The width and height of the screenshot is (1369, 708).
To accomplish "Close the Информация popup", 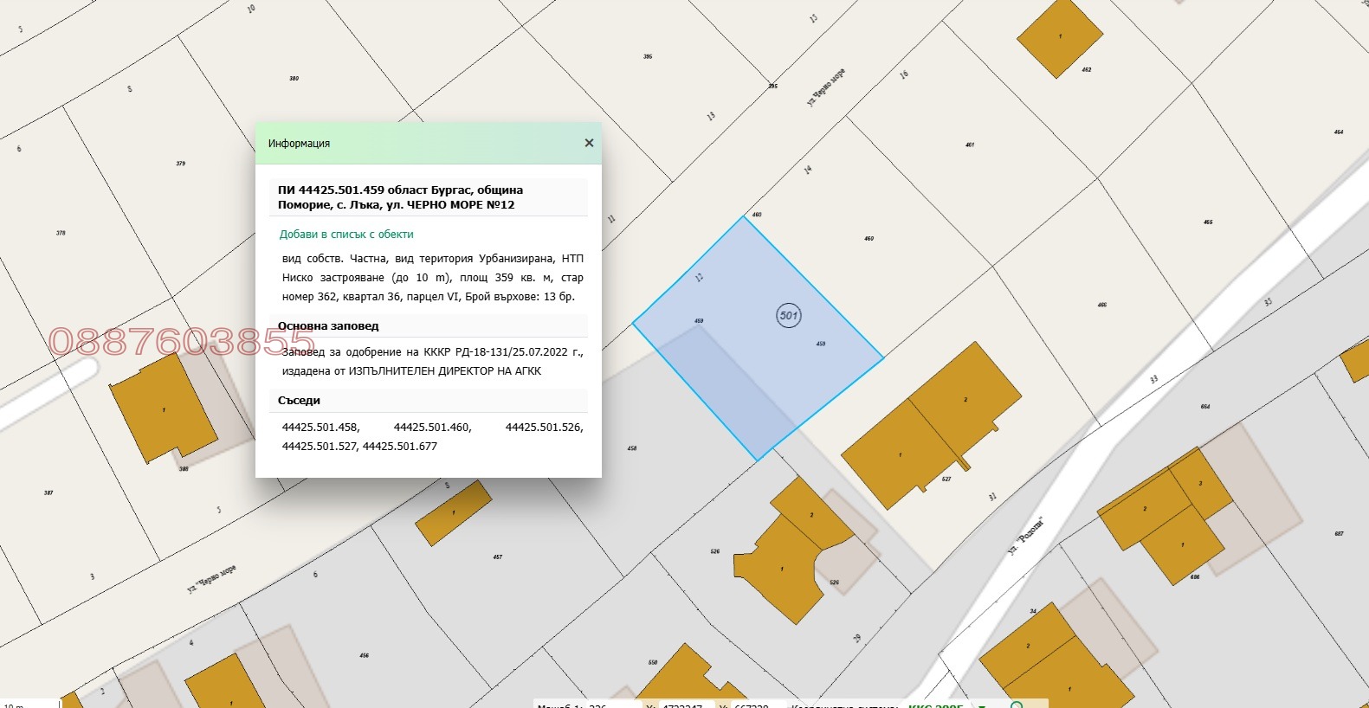I will point(589,143).
